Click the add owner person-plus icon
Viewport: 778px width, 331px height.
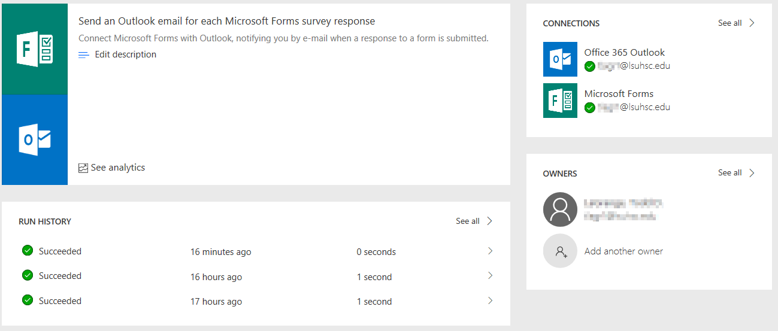pos(560,251)
